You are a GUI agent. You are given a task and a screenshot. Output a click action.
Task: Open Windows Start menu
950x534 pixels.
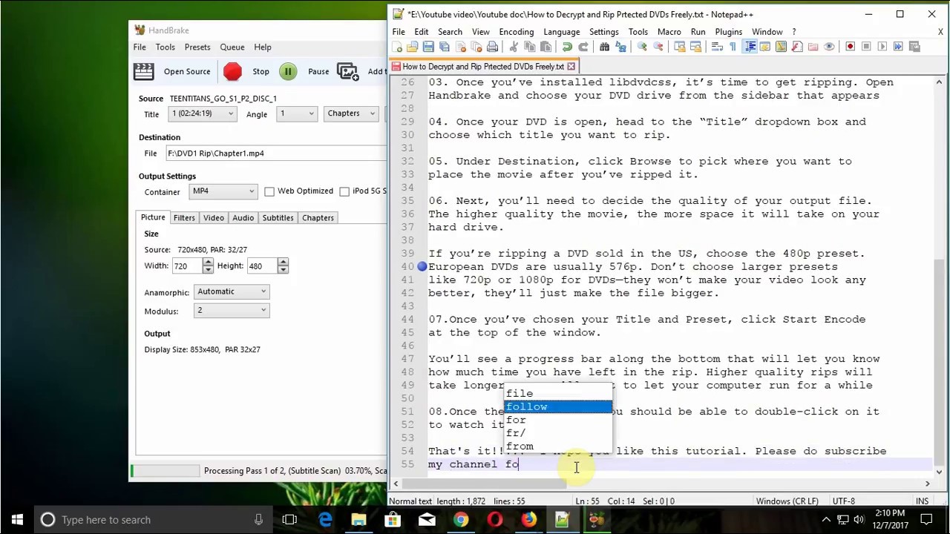18,520
